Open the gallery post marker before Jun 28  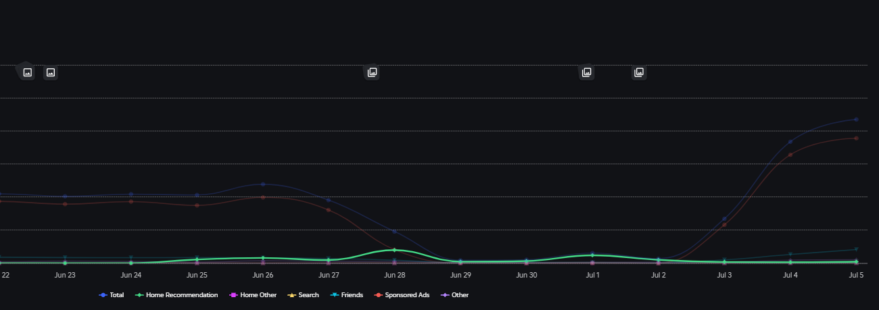click(371, 72)
